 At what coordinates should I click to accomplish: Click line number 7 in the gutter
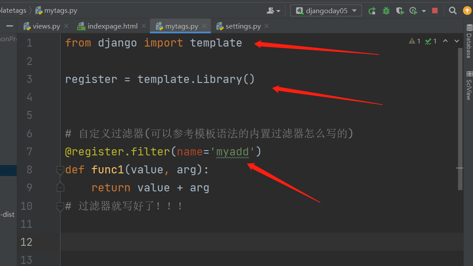(29, 151)
